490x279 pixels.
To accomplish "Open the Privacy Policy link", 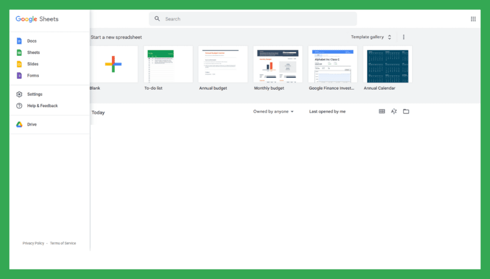I will click(x=33, y=243).
